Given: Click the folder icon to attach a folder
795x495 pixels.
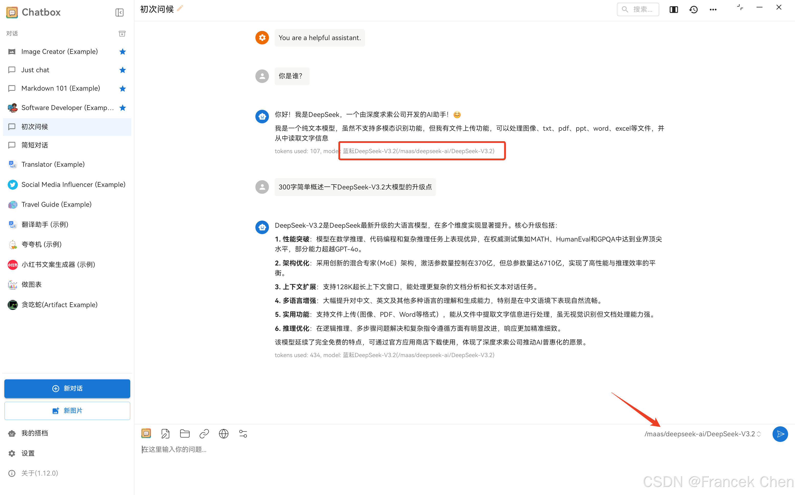Looking at the screenshot, I should coord(185,433).
